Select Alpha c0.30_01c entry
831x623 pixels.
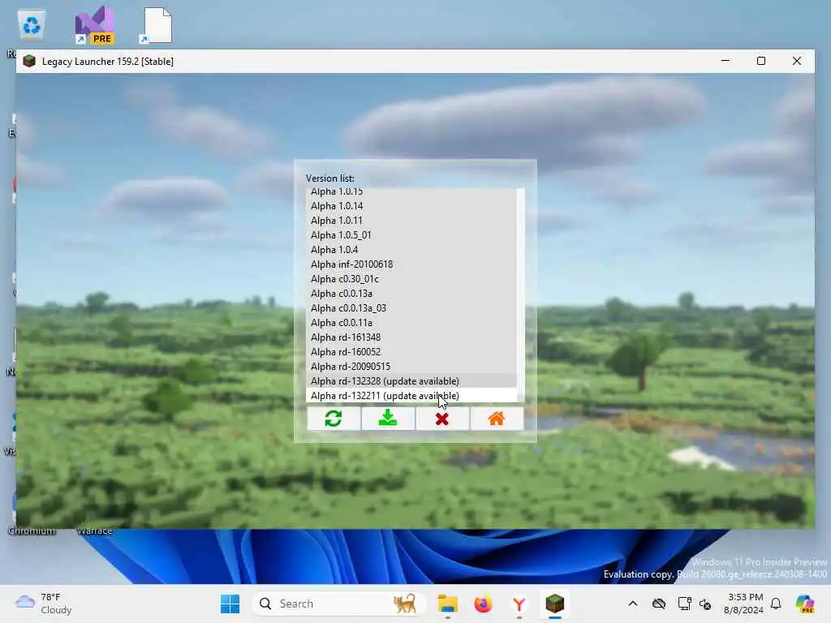[411, 279]
